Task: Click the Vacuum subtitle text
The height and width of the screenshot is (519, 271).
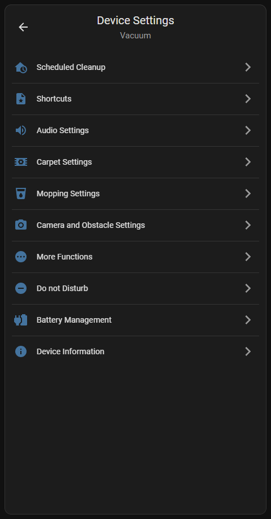Action: point(135,36)
